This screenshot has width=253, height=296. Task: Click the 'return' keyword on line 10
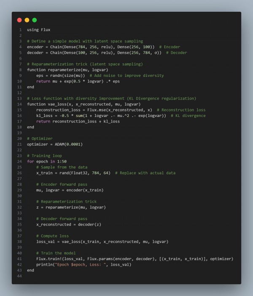43,81
